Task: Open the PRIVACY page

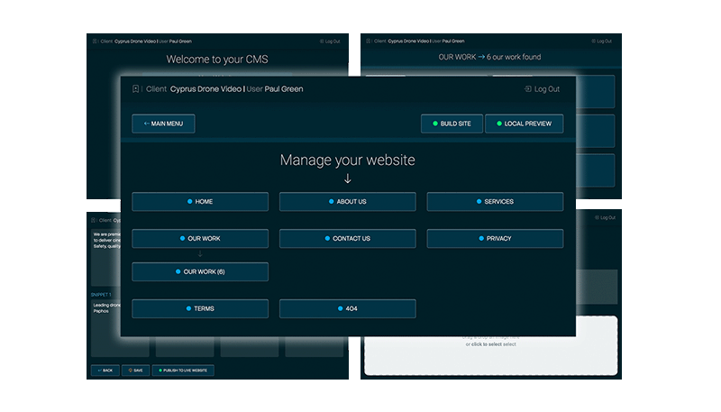Action: coord(495,239)
